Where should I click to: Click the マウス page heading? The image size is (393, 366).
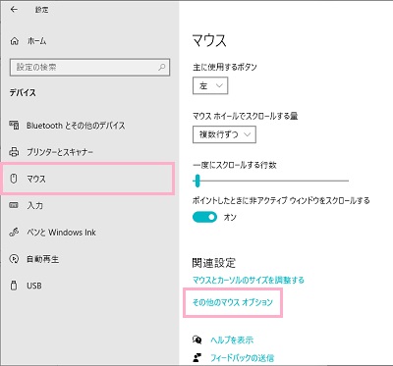209,41
